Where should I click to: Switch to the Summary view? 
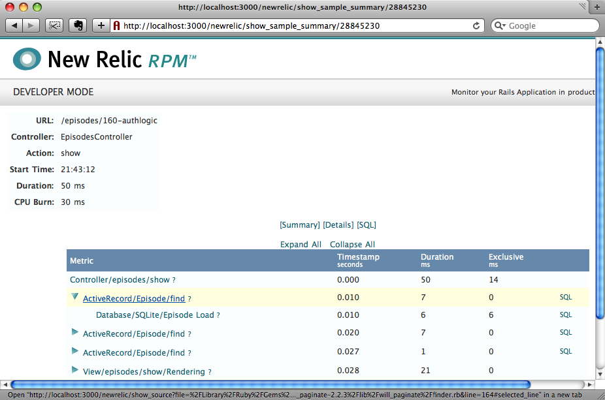(300, 225)
